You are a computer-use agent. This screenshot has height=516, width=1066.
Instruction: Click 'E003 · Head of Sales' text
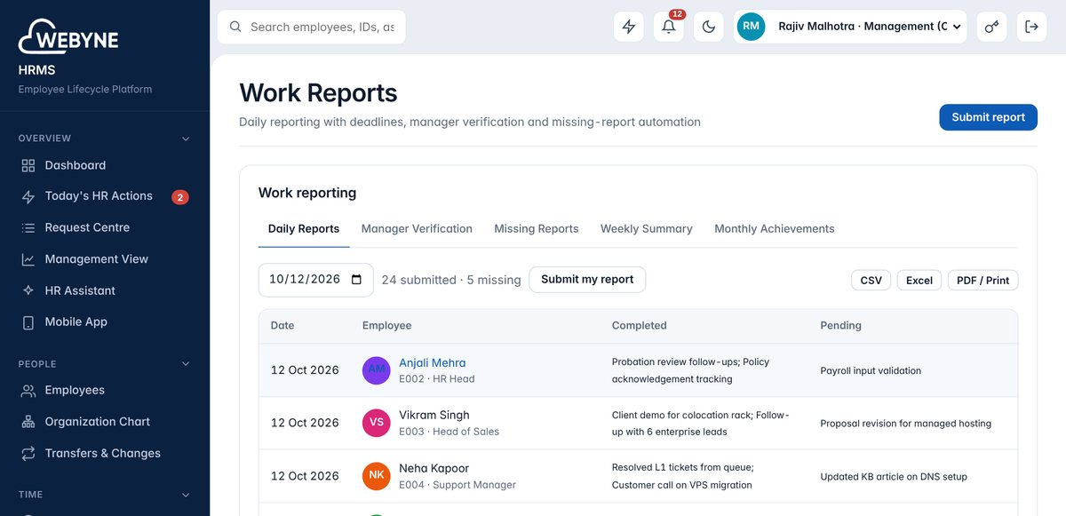click(449, 432)
